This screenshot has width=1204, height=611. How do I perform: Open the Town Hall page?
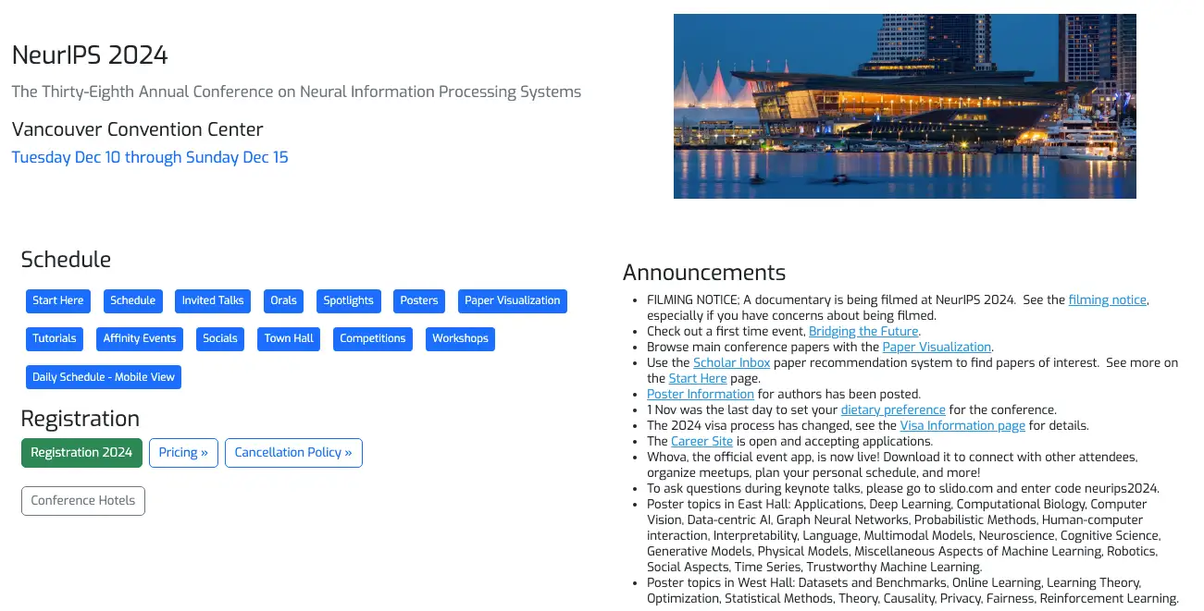(x=289, y=338)
